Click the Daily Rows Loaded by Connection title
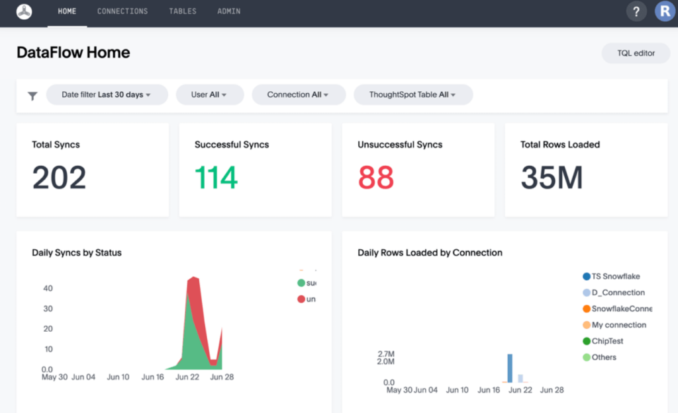 tap(430, 252)
